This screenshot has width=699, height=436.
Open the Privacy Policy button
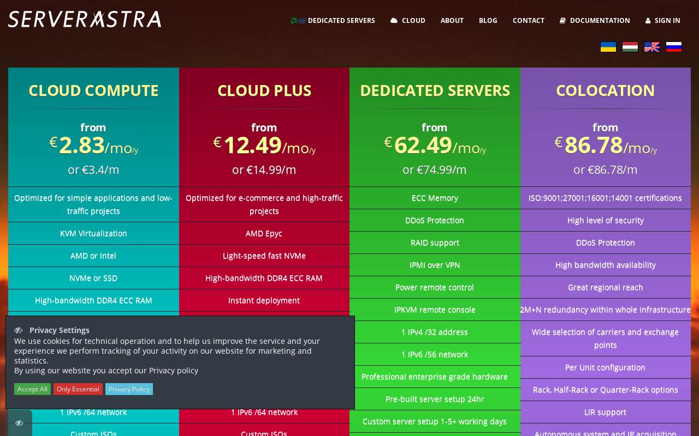click(129, 389)
